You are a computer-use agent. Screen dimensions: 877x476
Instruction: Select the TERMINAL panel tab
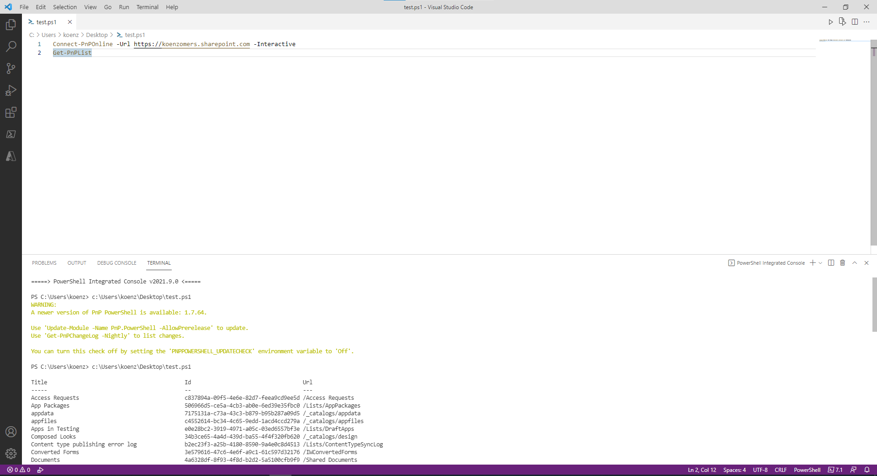[159, 263]
